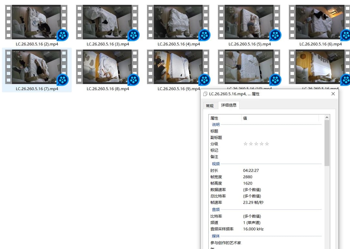Select the LC.26.260.5.16 (2).mp4 video thumbnail
The image size is (350, 249).
click(36, 22)
